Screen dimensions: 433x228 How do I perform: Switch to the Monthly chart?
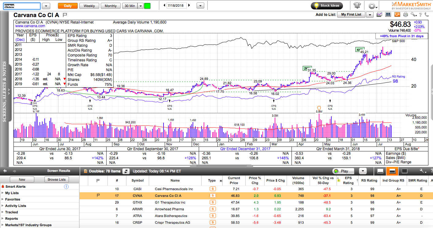pyautogui.click(x=111, y=6)
